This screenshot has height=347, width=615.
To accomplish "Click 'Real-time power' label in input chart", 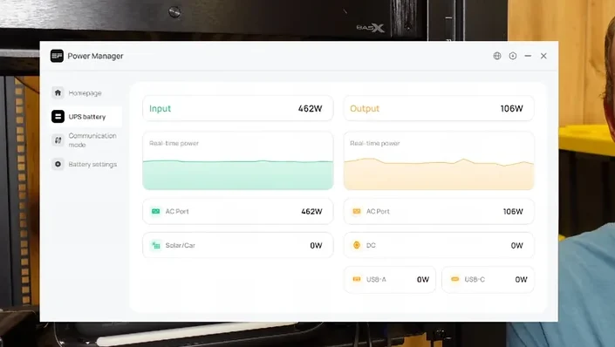I will [174, 144].
